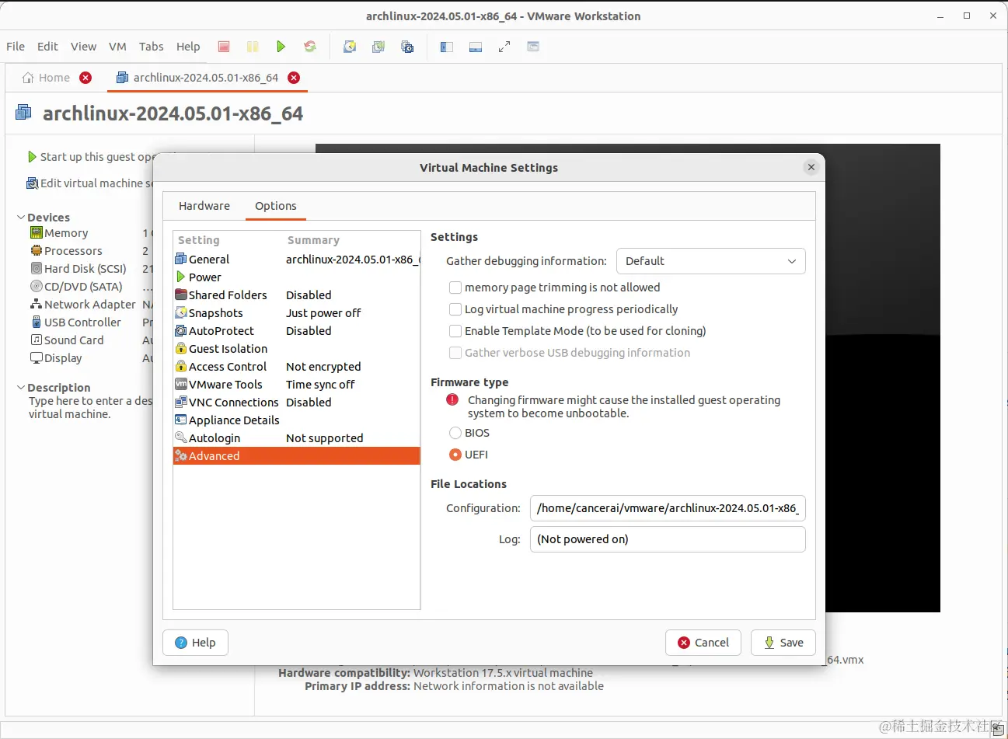The height and width of the screenshot is (739, 1008).
Task: Click the take snapshot toolbar icon
Action: tap(350, 47)
